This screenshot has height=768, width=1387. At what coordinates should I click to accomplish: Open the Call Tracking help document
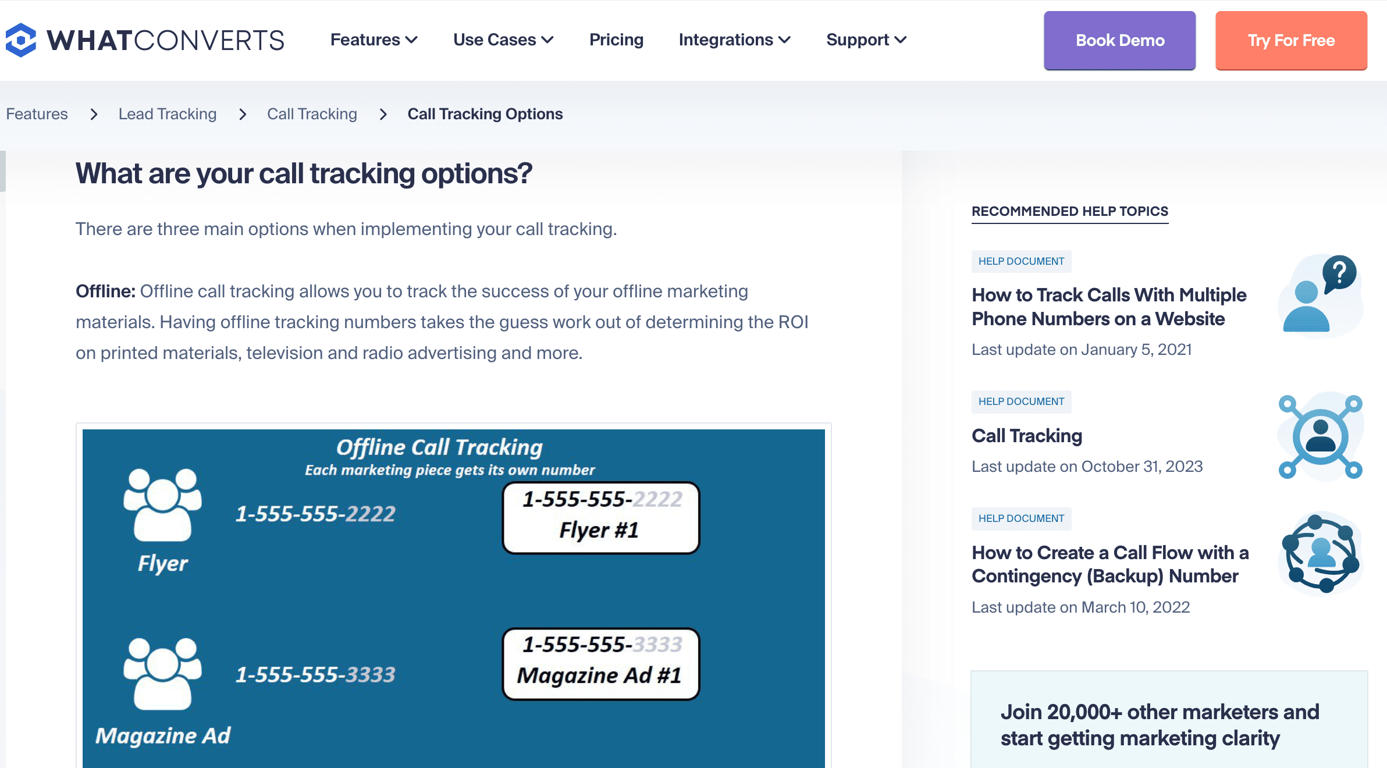[1026, 436]
